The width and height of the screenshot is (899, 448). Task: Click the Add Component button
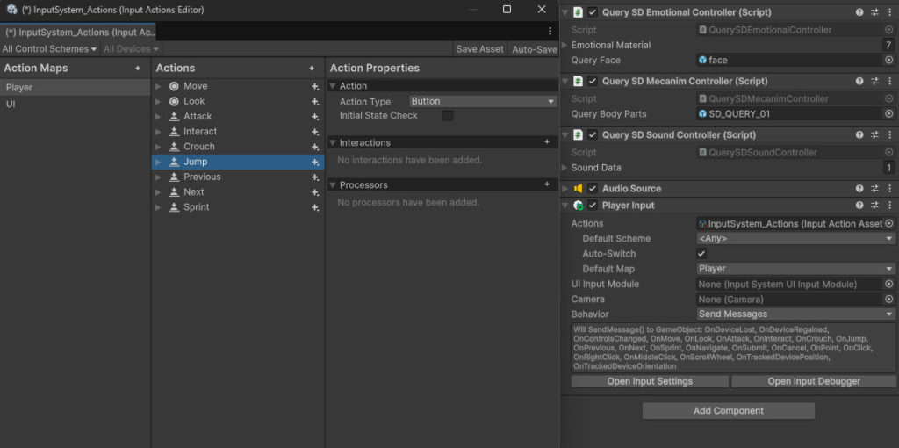(x=728, y=411)
